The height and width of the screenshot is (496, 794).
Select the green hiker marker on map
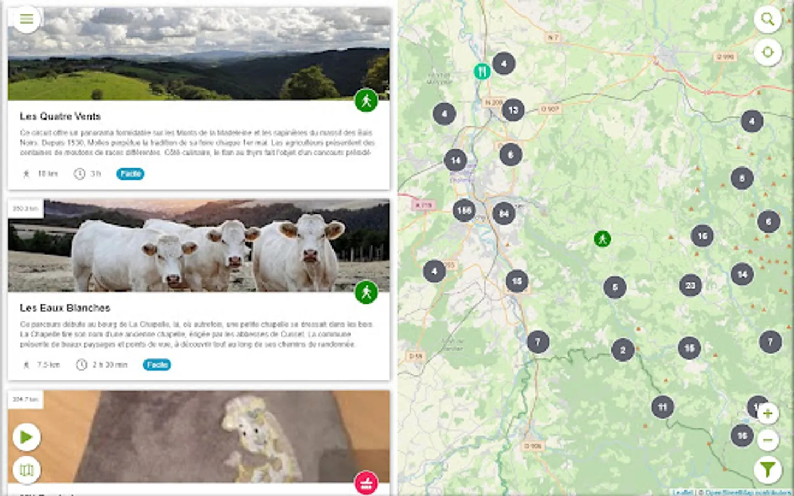602,239
